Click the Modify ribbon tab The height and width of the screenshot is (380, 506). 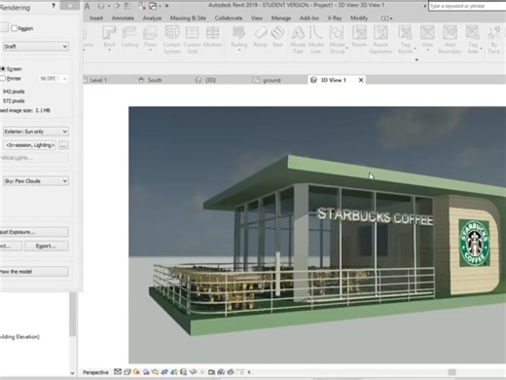359,19
